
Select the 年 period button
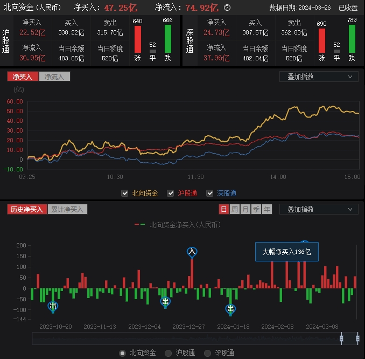267,209
